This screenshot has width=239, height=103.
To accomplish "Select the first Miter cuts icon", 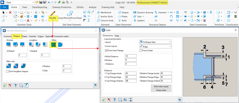I will (x=9, y=66).
